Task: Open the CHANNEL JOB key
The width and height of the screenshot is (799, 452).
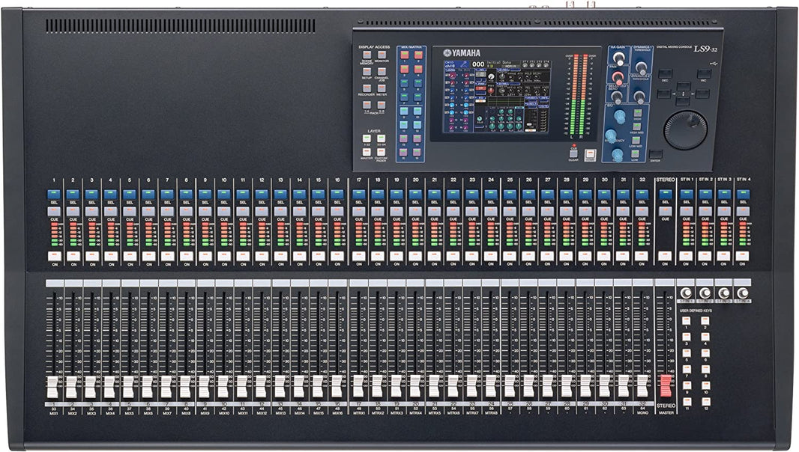Action: coord(382,71)
